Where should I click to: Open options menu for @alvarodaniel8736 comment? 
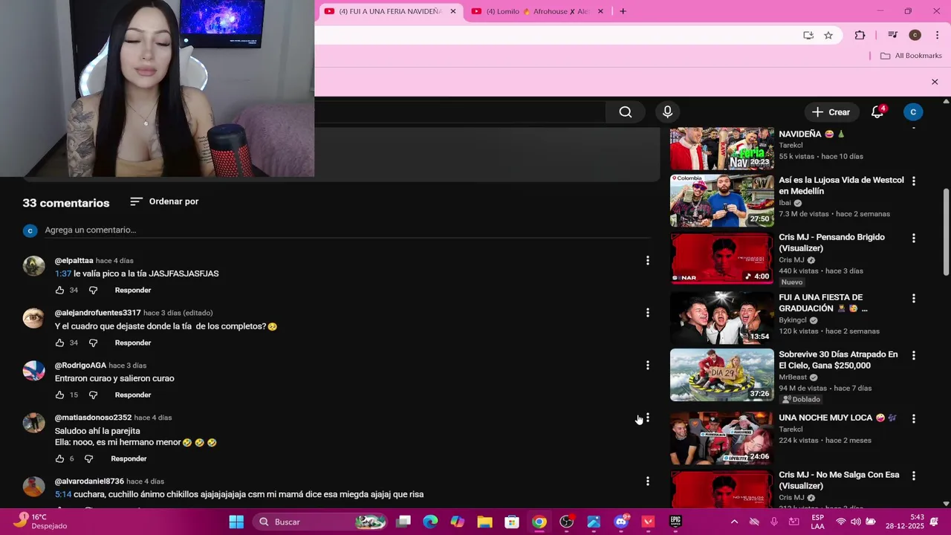647,481
